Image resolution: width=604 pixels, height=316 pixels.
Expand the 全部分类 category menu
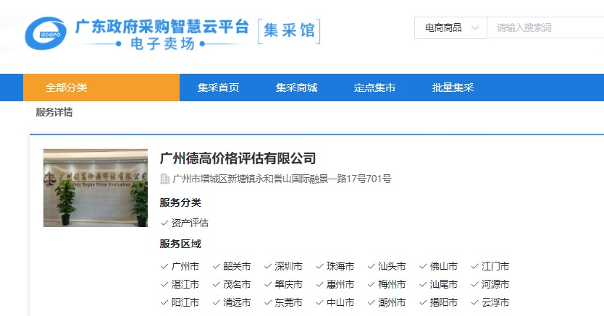67,87
